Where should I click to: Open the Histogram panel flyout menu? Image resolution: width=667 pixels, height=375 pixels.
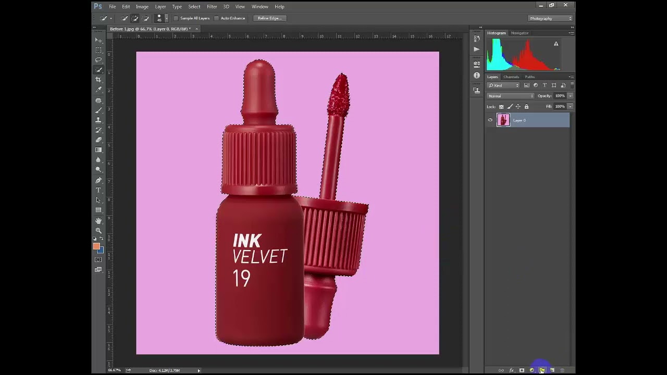tap(571, 33)
